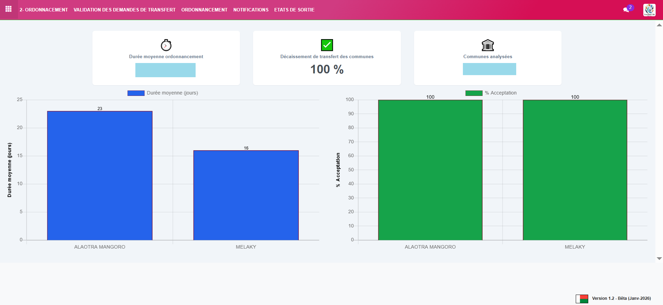Image resolution: width=663 pixels, height=305 pixels.
Task: Click the 100 % disbursement value
Action: (x=327, y=69)
